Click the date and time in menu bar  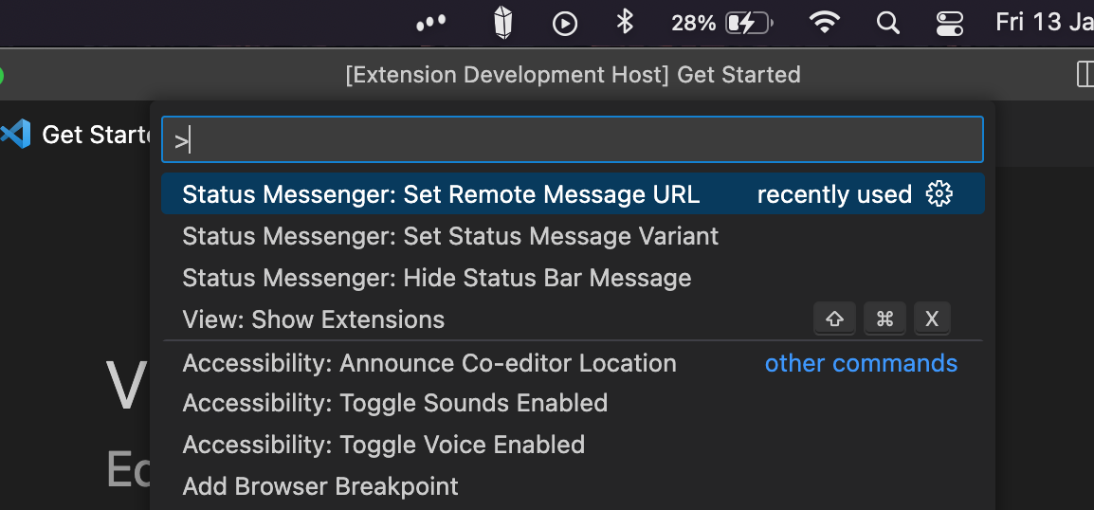click(1045, 23)
